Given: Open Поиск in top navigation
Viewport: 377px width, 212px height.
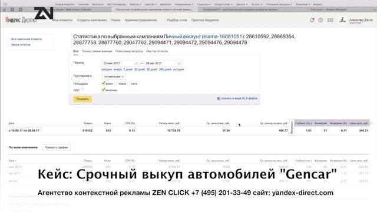Looking at the screenshot, I should click(115, 20).
